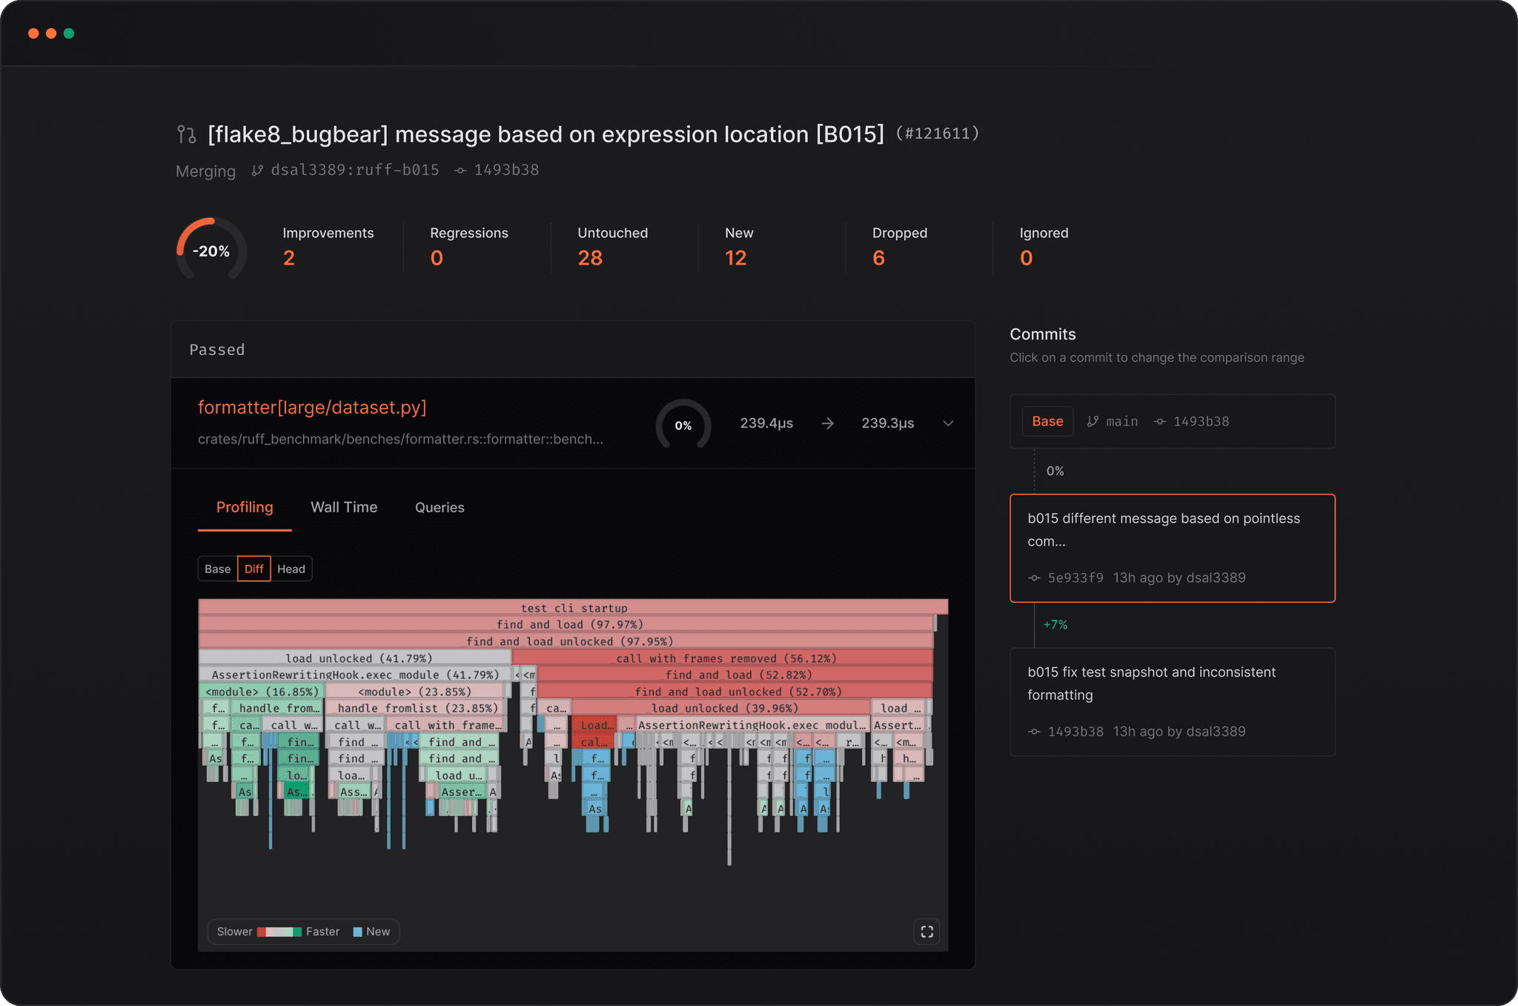Click the commit icon before 1493b38 in header
This screenshot has height=1006, width=1518.
(460, 170)
